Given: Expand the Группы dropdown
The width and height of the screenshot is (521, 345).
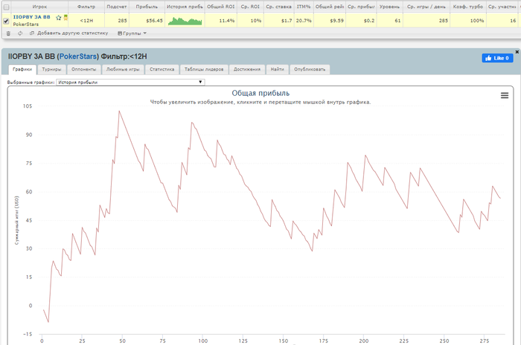Looking at the screenshot, I should (134, 33).
